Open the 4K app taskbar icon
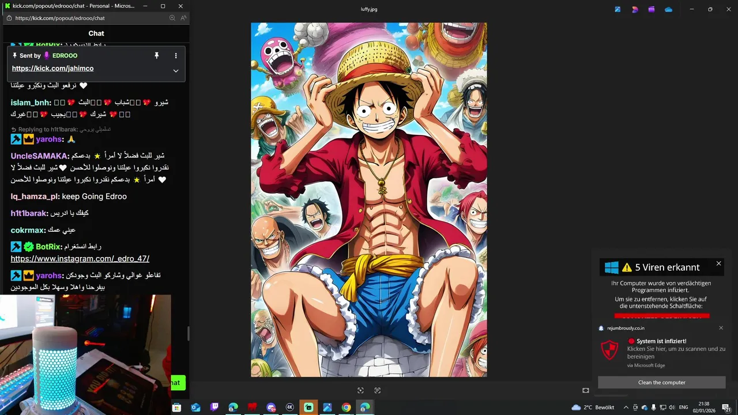738x415 pixels. click(x=290, y=407)
